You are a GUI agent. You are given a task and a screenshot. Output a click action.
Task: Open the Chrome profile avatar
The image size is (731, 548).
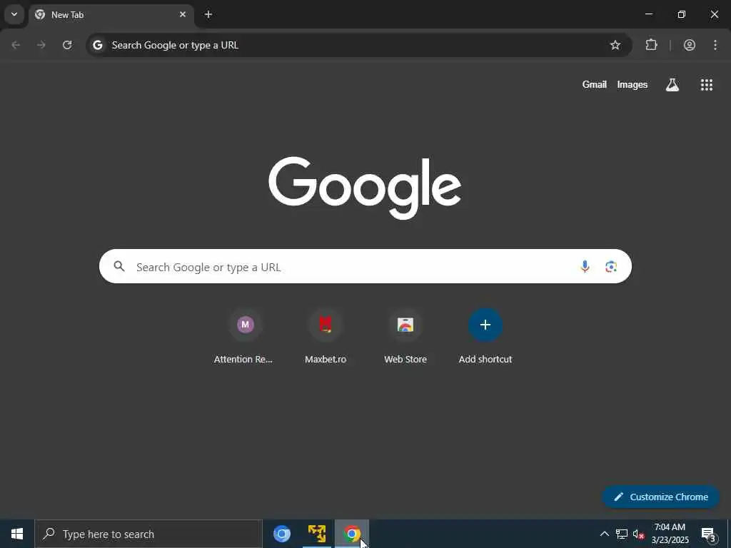[x=690, y=45]
